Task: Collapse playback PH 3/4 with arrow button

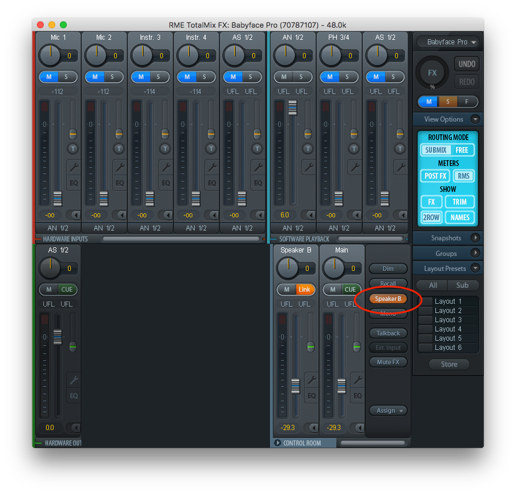Action: (355, 215)
